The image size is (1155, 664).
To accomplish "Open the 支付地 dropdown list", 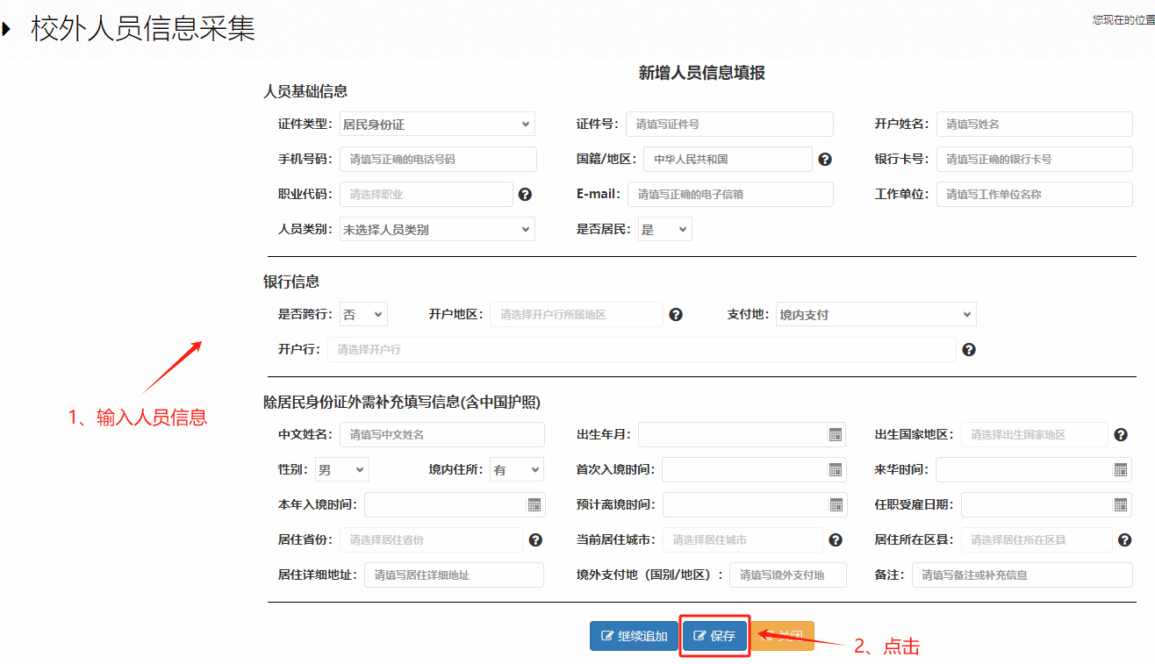I will tap(876, 315).
